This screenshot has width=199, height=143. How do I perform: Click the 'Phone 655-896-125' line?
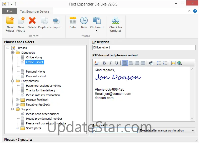[110, 89]
